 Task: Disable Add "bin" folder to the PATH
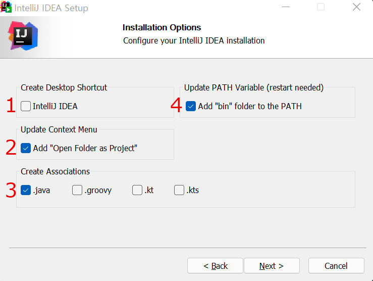(191, 106)
